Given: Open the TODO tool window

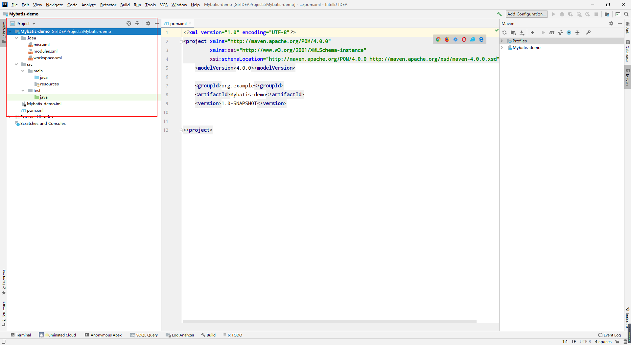Looking at the screenshot, I should tap(232, 335).
